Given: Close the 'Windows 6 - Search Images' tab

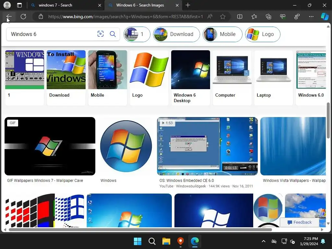Looking at the screenshot, I should (x=177, y=5).
